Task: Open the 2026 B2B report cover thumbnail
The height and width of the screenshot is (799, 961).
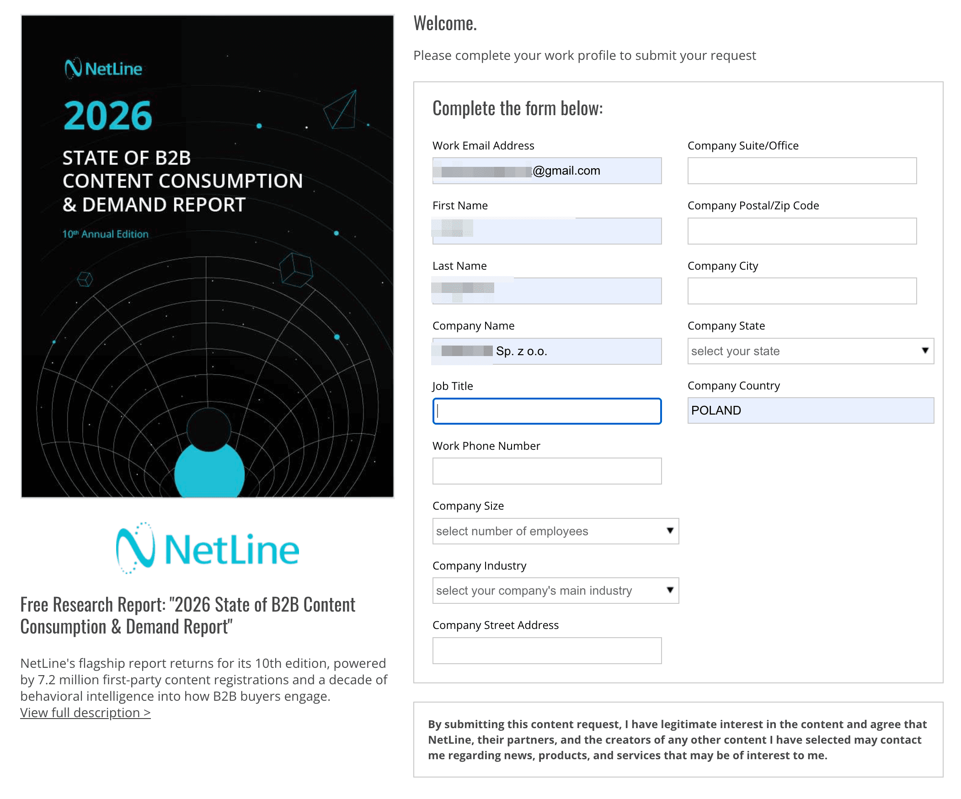Action: point(207,256)
